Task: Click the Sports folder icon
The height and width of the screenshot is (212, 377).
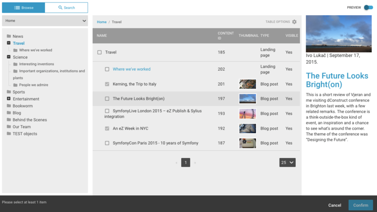Action: 9,92
